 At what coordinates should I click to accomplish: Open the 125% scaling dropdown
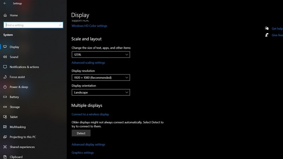(x=101, y=55)
